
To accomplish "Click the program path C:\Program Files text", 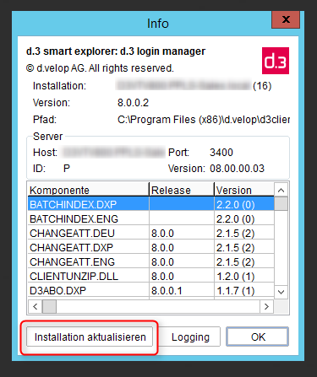I will coord(204,120).
